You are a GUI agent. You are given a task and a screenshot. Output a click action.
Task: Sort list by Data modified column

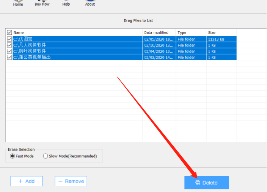(x=159, y=33)
